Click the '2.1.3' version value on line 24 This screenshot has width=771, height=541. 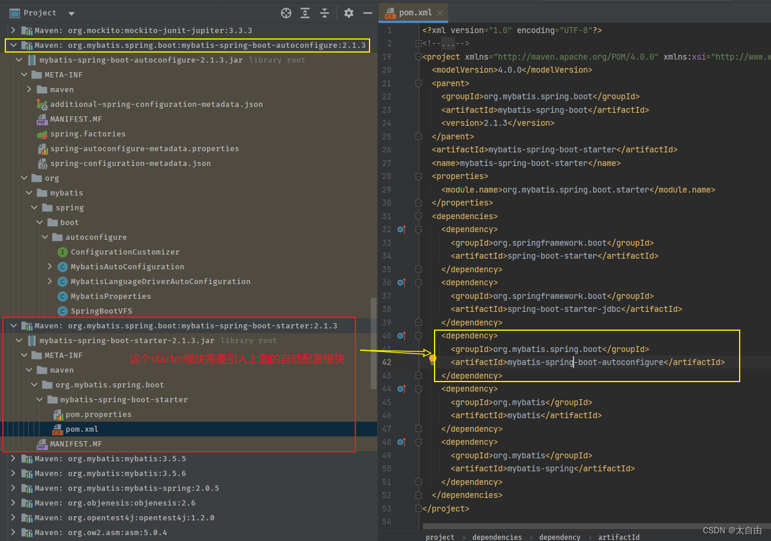pos(495,123)
